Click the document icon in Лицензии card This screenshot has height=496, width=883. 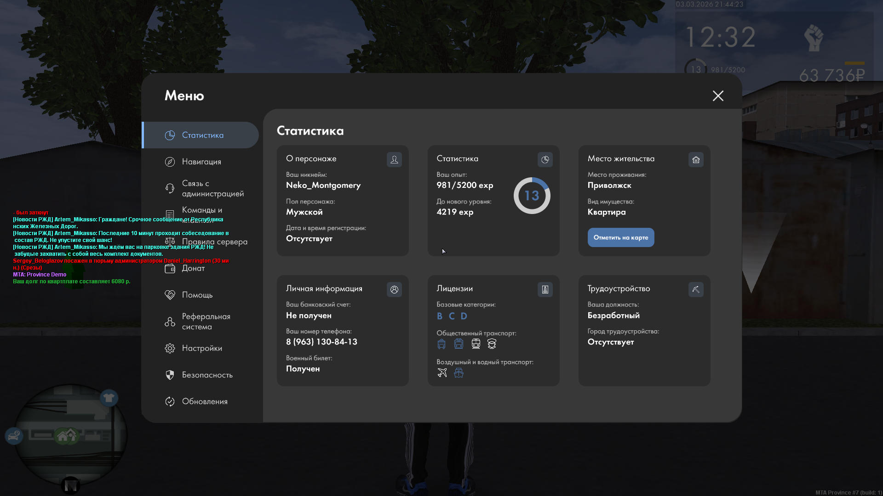pos(545,289)
